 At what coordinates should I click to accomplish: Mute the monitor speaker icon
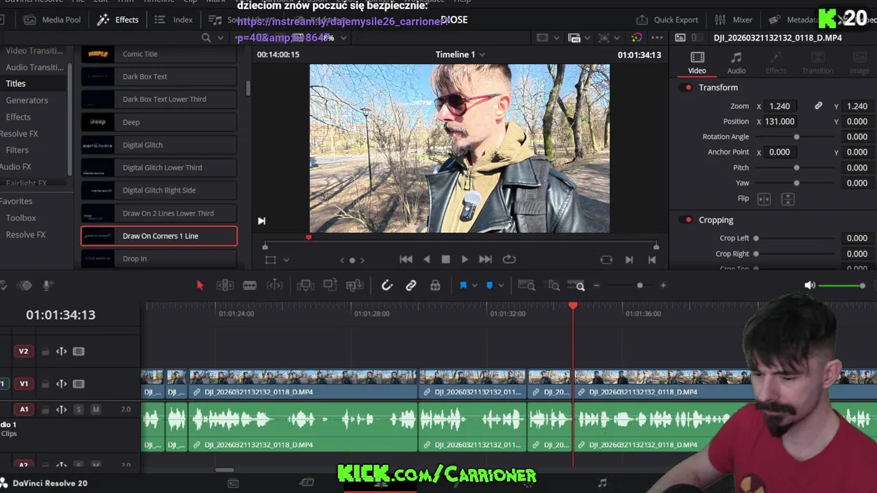click(x=810, y=286)
